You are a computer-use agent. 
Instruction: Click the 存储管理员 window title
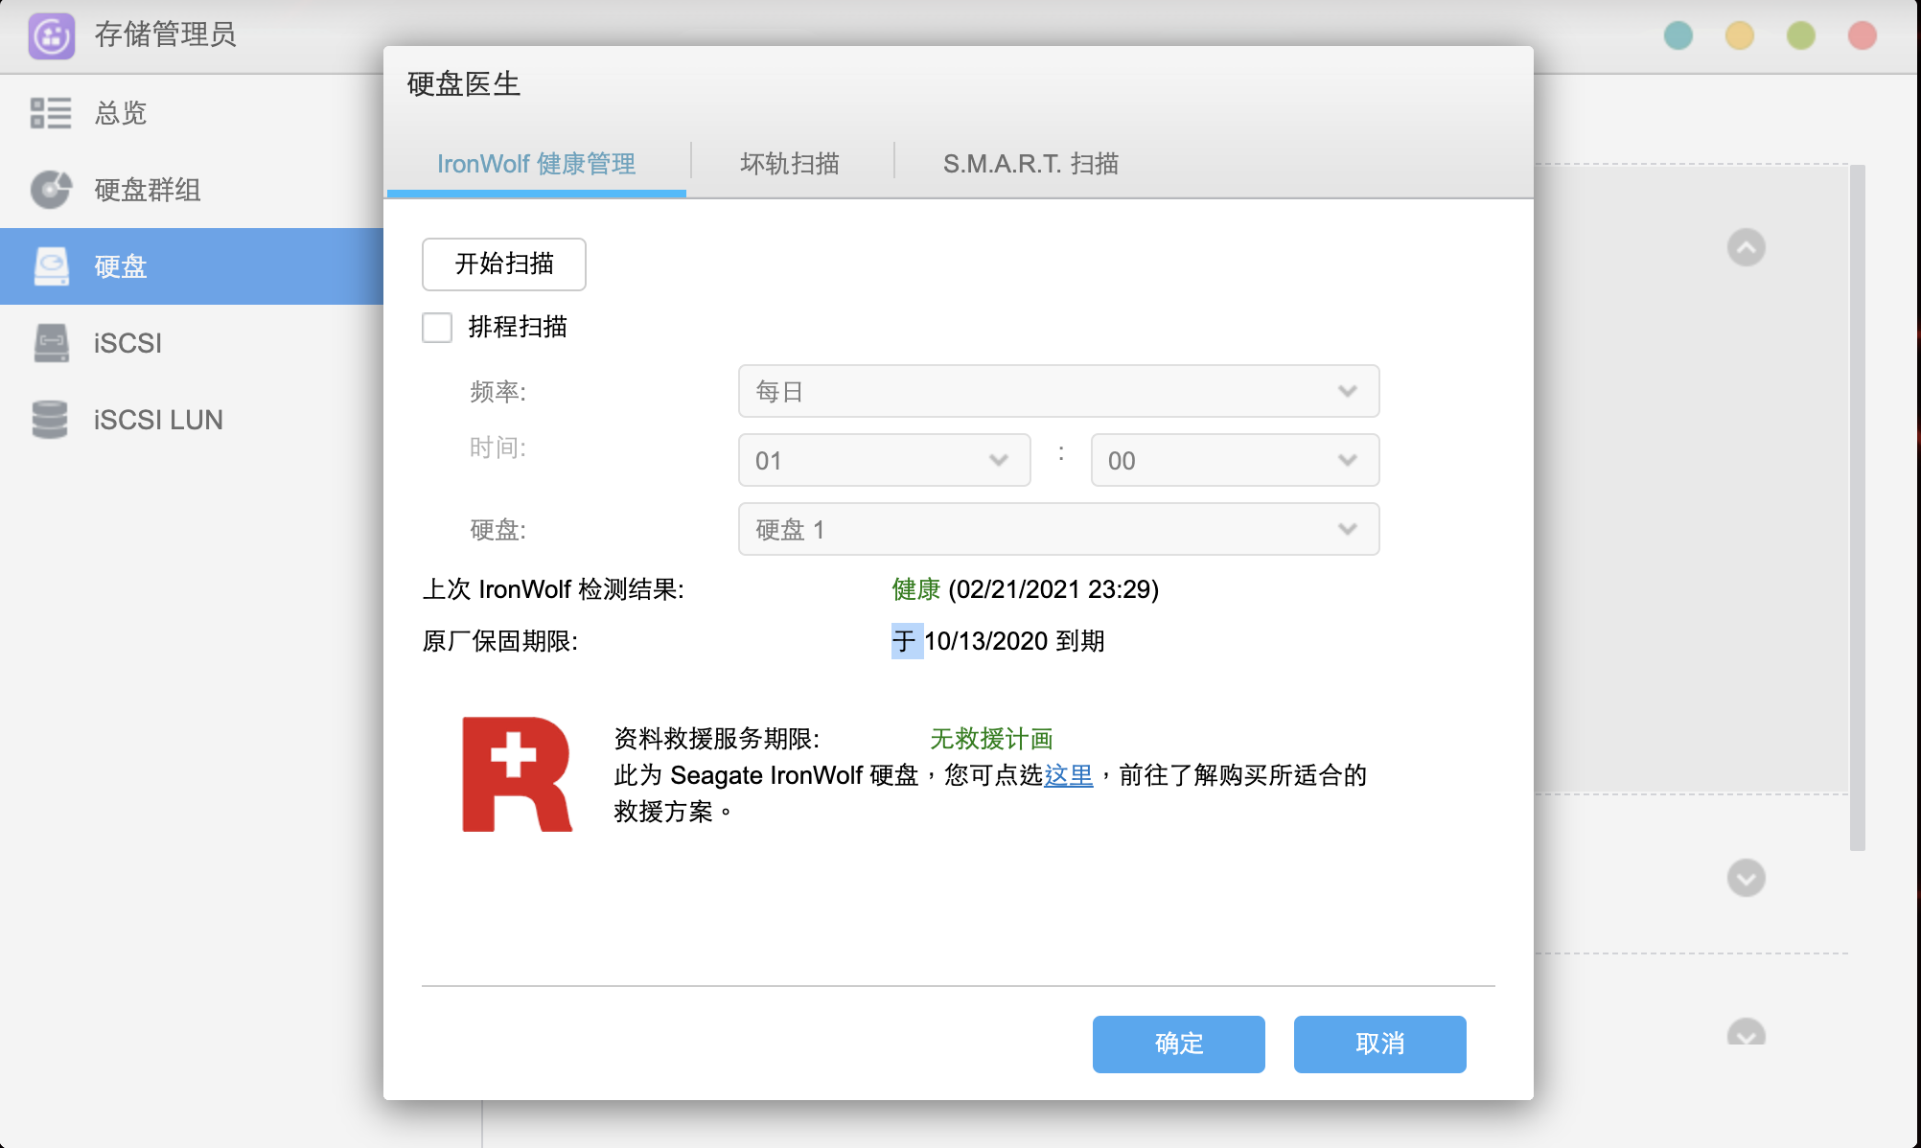pyautogui.click(x=165, y=34)
